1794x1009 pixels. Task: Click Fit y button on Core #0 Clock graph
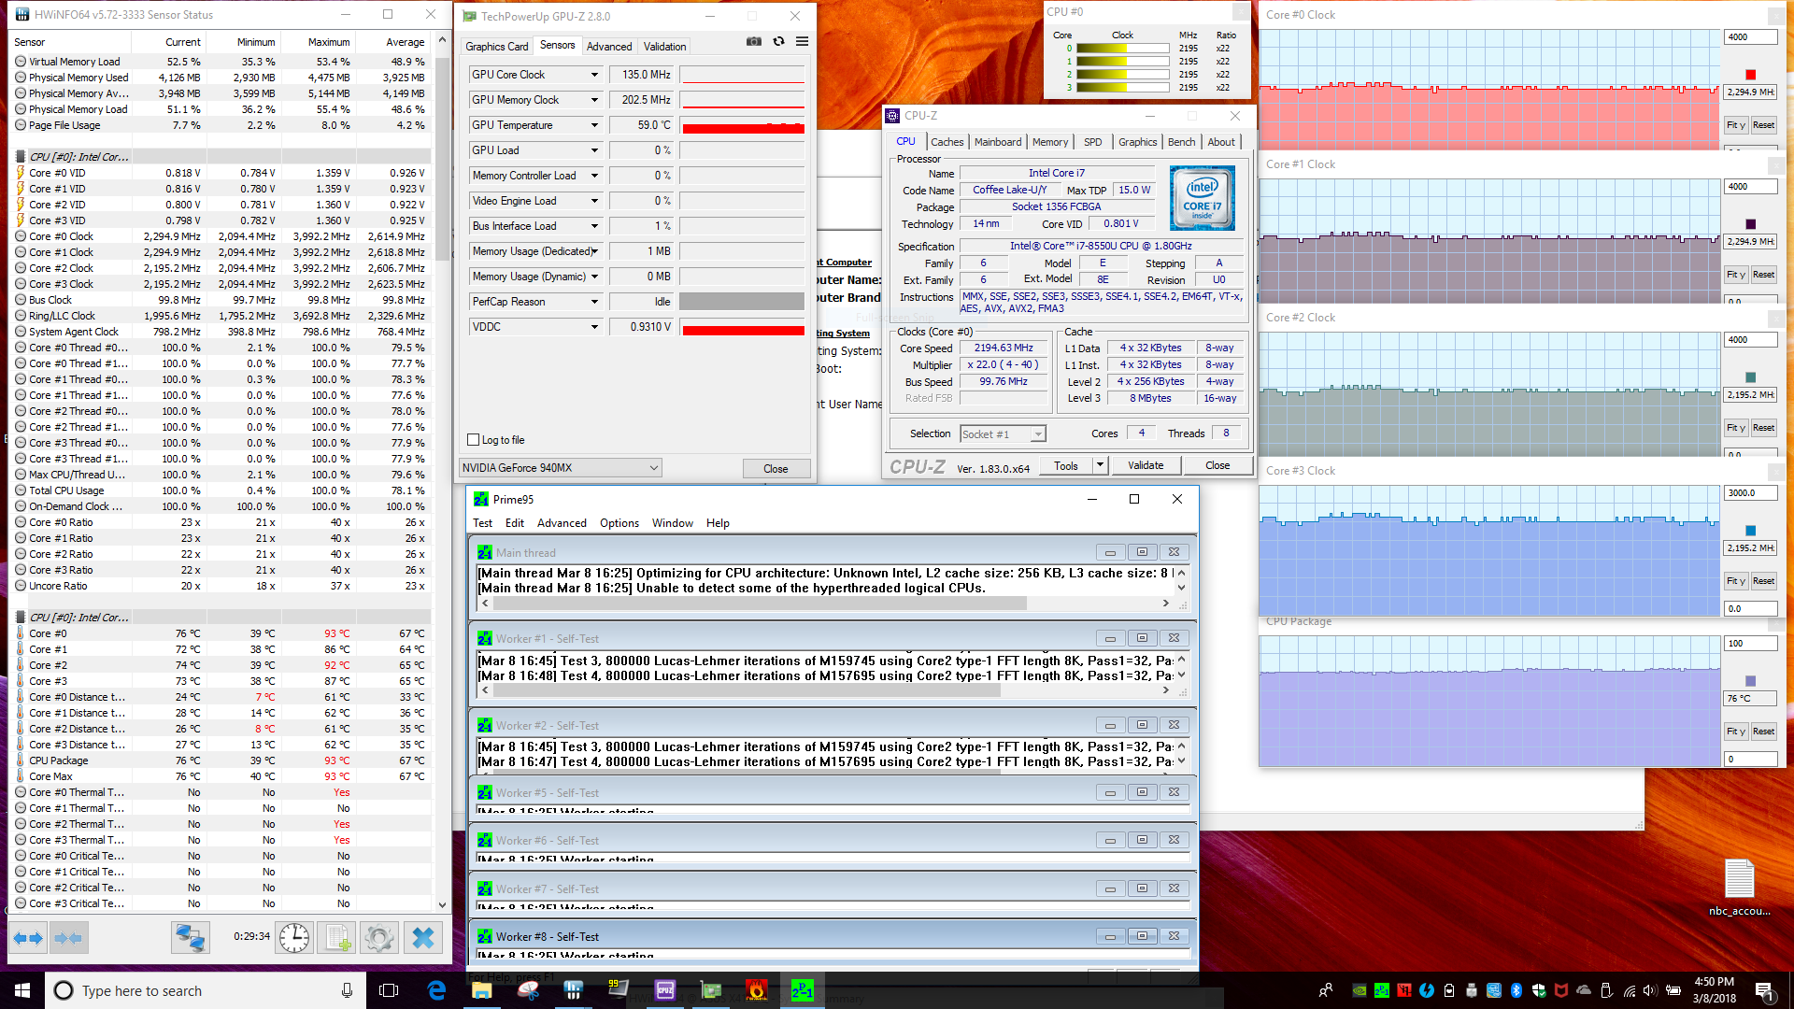1735,125
